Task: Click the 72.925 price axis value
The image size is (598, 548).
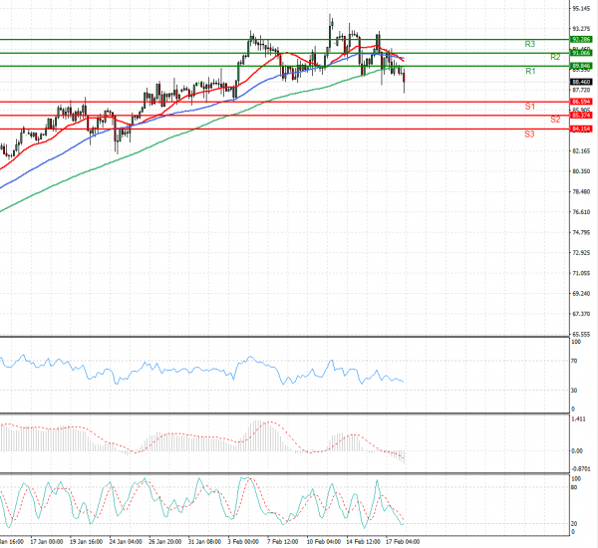Action: (x=581, y=252)
